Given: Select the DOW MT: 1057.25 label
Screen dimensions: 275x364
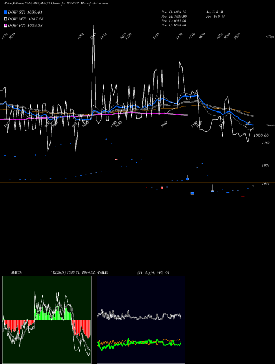Looking at the screenshot, I should [26, 19].
